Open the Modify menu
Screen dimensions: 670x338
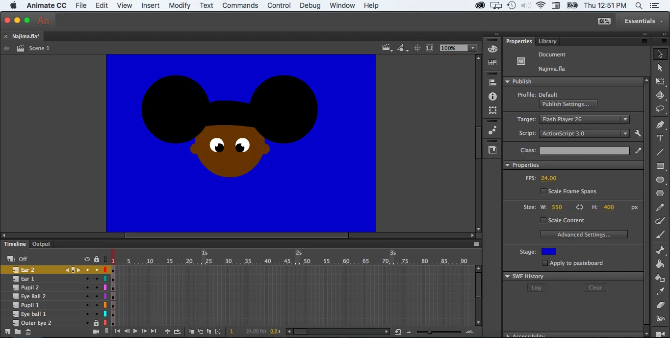tap(180, 5)
